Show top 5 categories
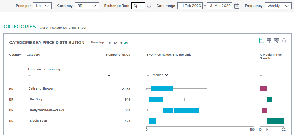 110,43
